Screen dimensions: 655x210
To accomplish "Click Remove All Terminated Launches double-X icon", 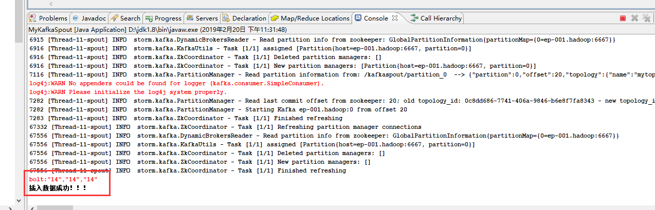I will [x=646, y=18].
